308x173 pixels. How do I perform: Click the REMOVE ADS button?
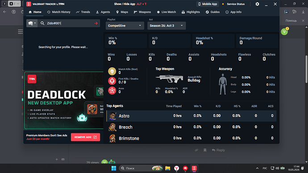click(85, 137)
